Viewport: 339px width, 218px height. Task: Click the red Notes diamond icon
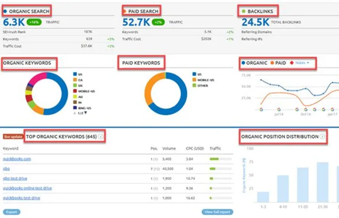(x=291, y=63)
